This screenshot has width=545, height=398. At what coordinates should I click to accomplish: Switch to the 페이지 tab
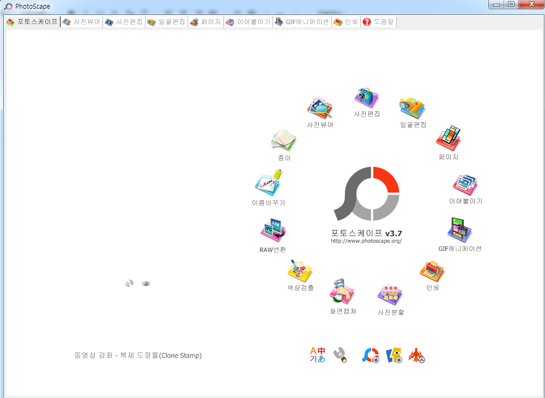point(205,22)
